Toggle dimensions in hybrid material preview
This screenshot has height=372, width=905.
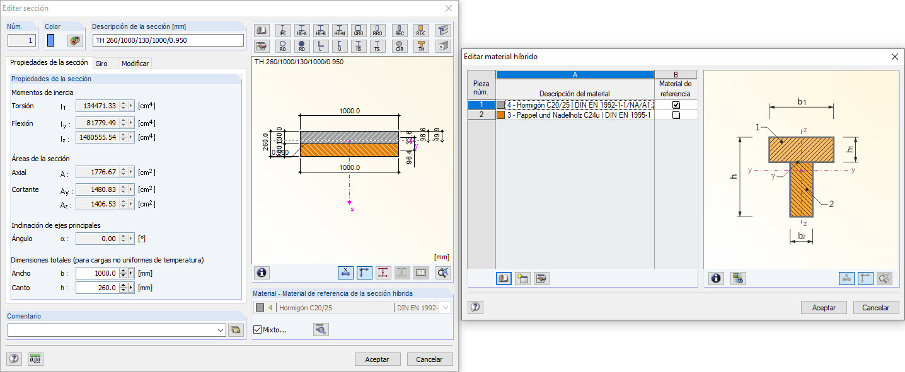846,278
